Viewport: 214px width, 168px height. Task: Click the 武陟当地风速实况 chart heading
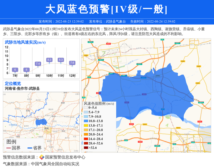pyautogui.click(x=25, y=42)
